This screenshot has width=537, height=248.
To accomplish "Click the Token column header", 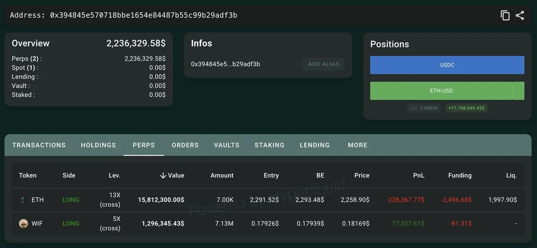I will pos(28,175).
